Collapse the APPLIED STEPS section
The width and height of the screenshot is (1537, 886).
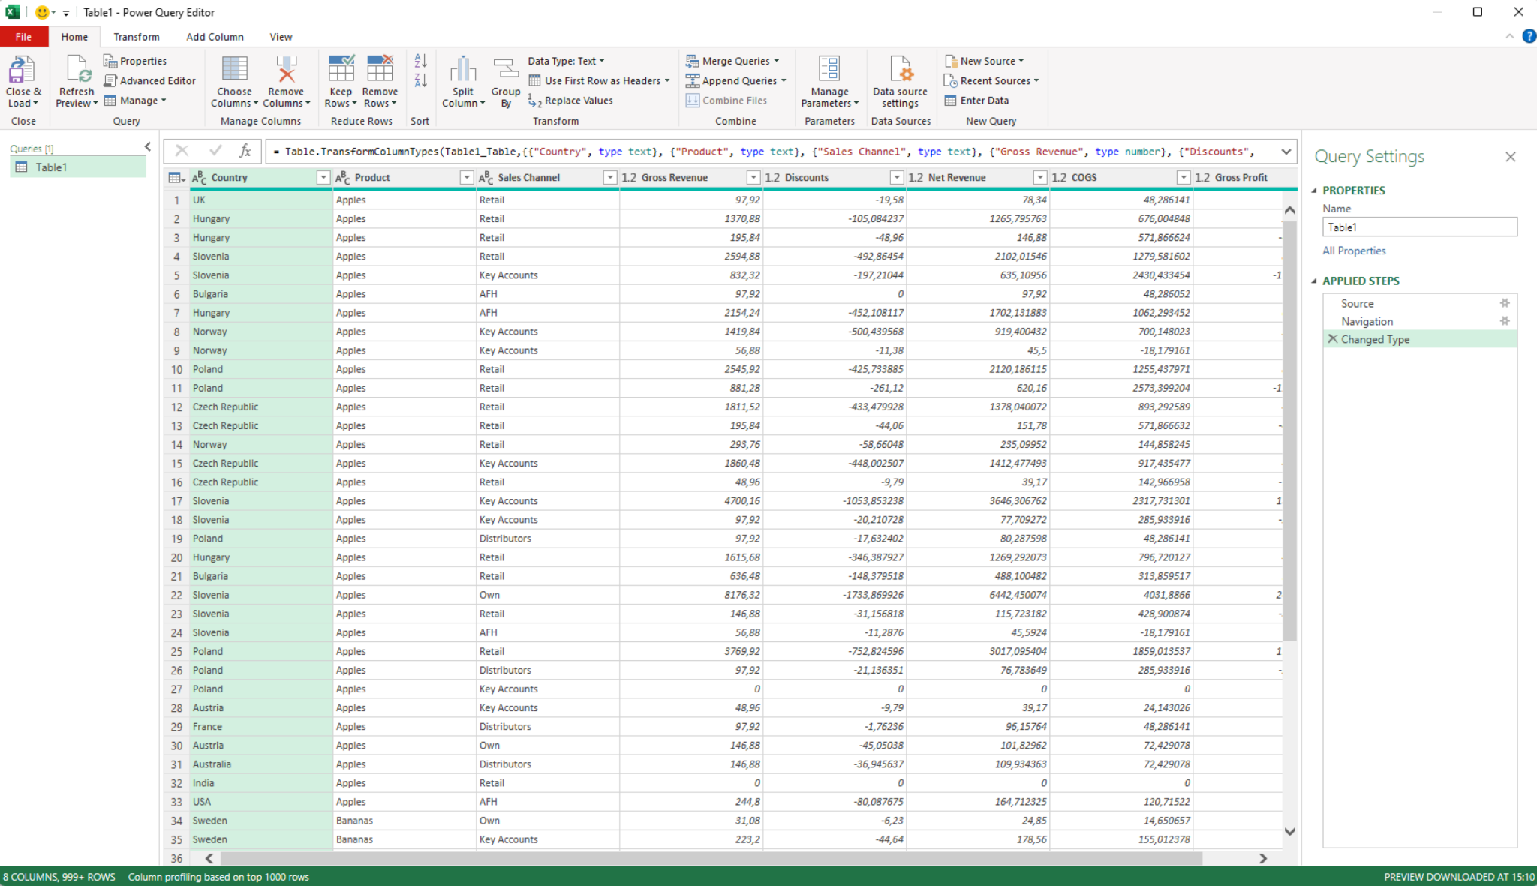[1315, 281]
